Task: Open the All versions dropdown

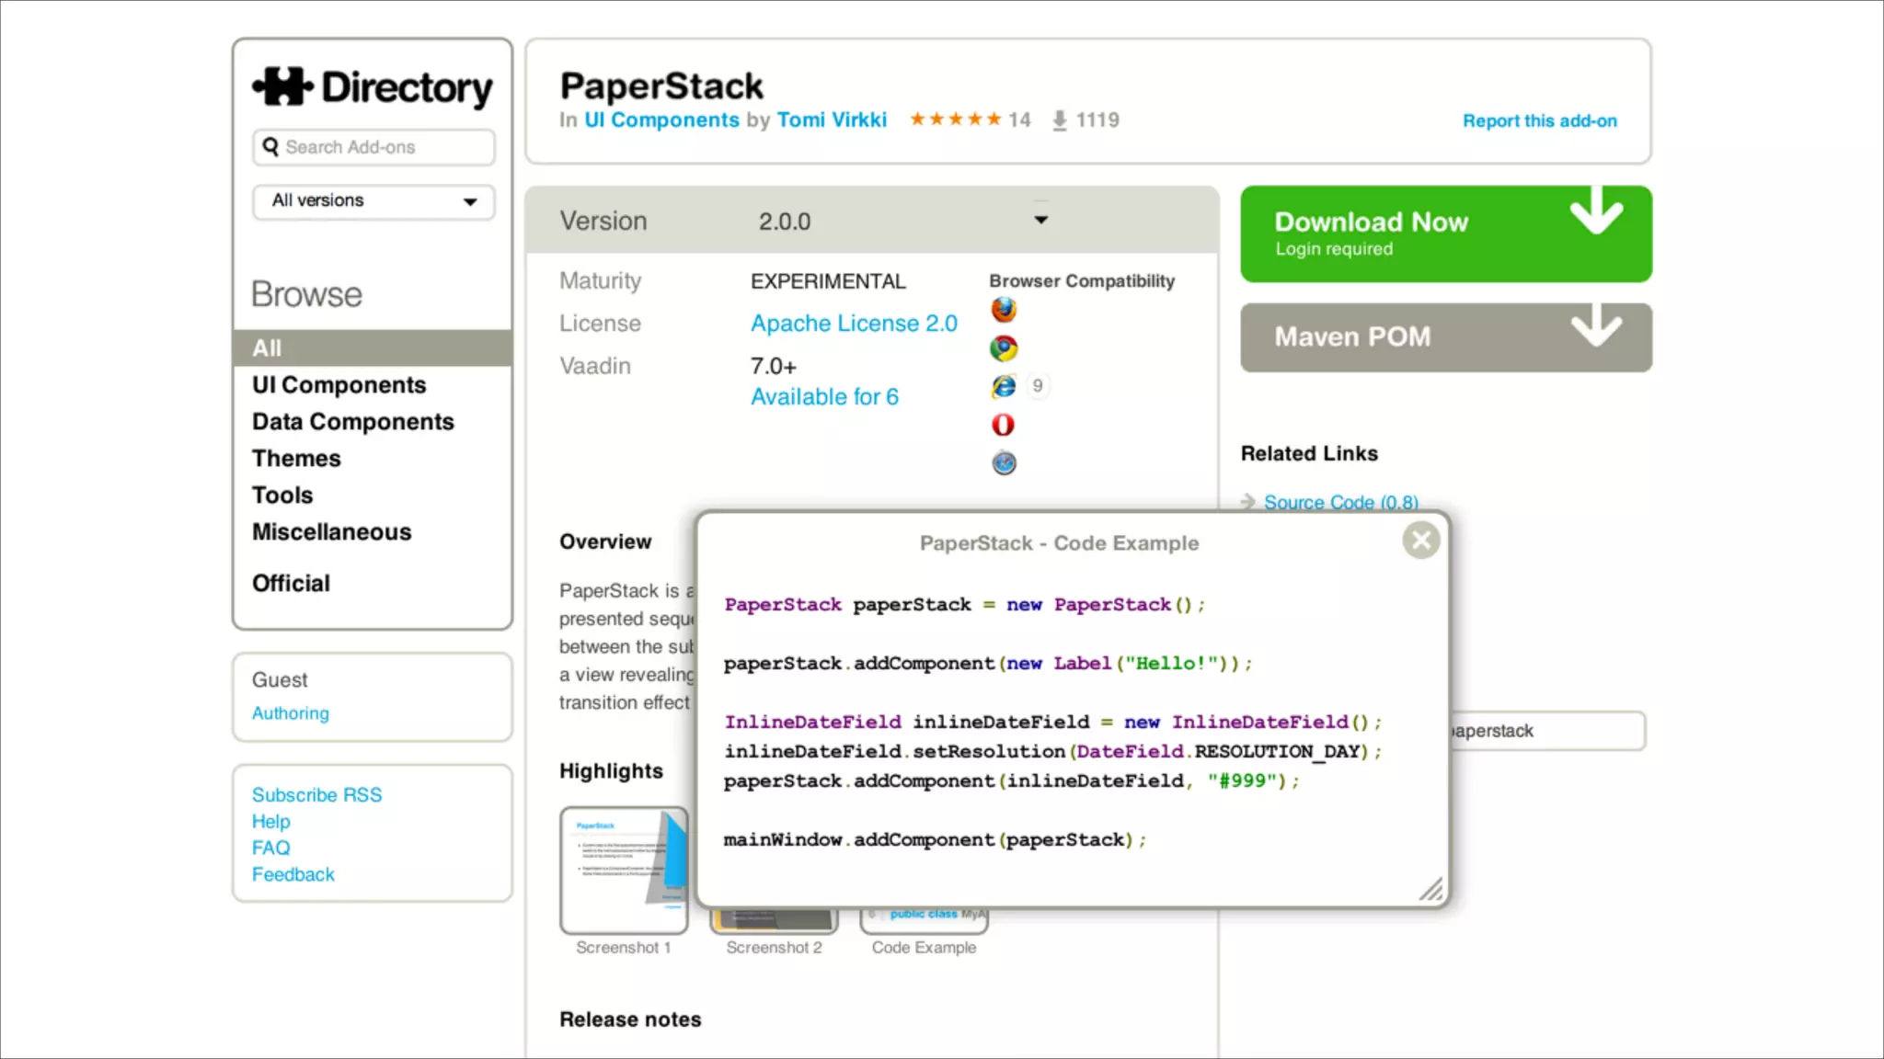Action: click(x=373, y=201)
